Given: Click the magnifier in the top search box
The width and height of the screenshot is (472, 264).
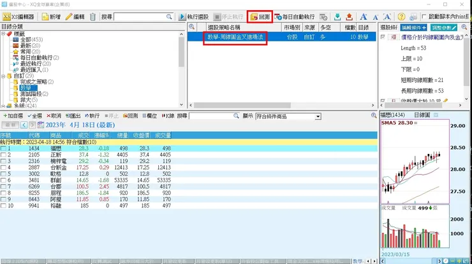Looking at the screenshot, I should pyautogui.click(x=169, y=17).
